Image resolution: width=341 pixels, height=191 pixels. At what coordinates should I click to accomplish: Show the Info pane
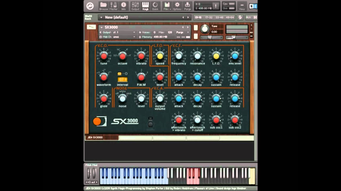point(124,6)
